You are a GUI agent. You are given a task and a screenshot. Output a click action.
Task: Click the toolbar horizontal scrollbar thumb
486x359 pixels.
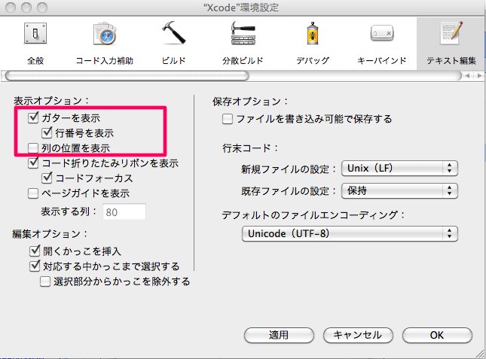(x=127, y=75)
